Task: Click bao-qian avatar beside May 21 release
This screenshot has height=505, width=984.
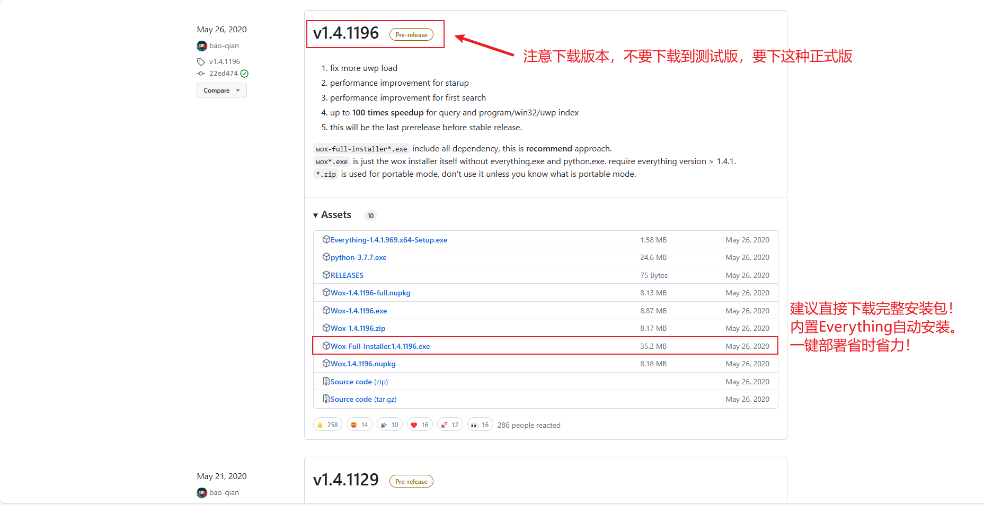Action: tap(201, 493)
